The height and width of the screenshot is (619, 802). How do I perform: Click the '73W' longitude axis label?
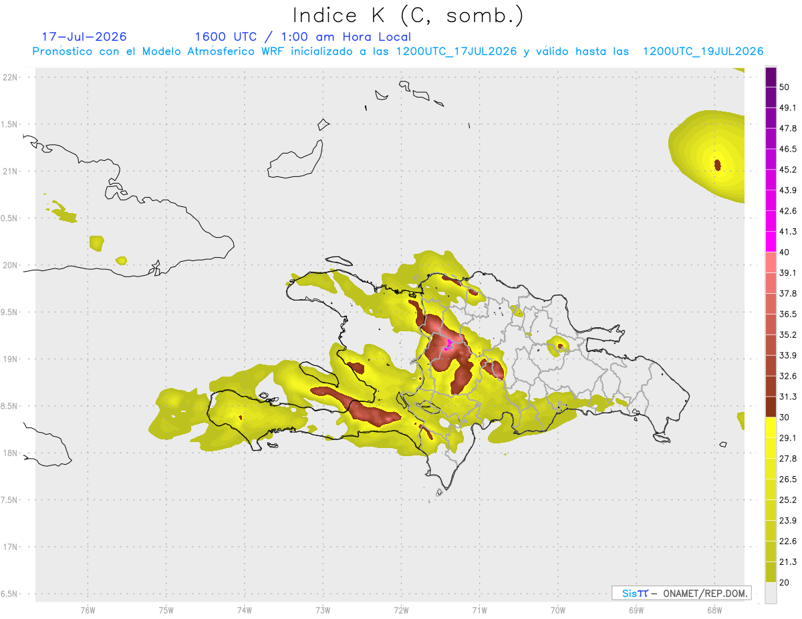pyautogui.click(x=323, y=610)
